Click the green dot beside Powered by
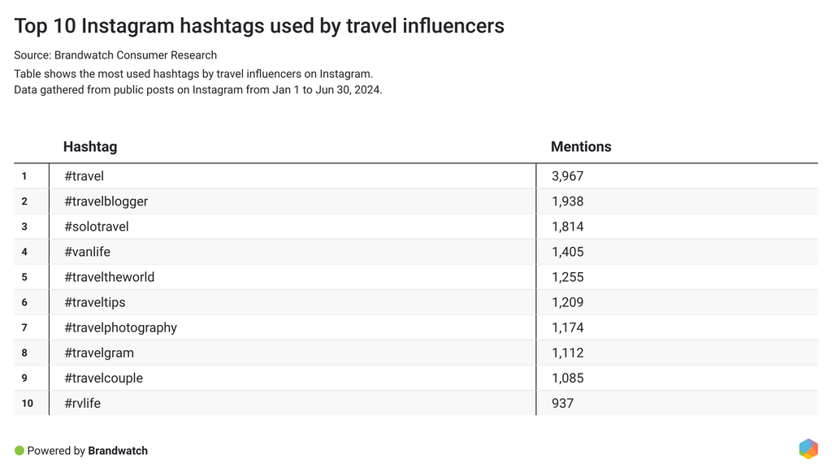This screenshot has width=832, height=476. pos(19,450)
